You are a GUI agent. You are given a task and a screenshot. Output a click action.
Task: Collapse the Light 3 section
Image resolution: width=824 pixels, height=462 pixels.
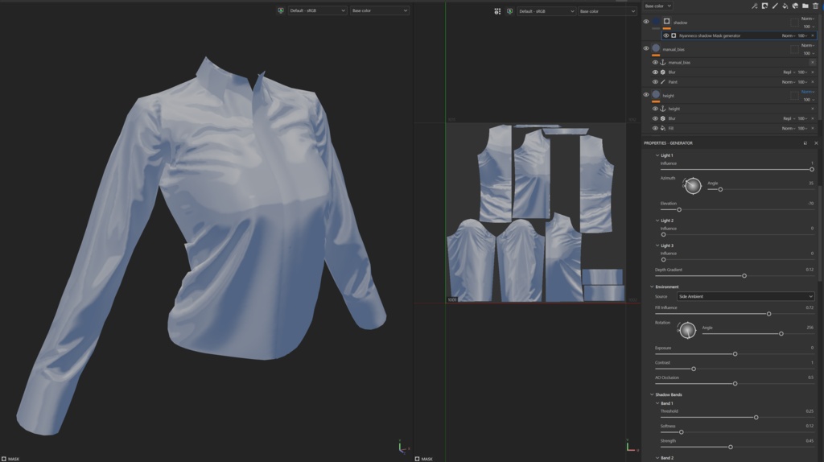[657, 246]
